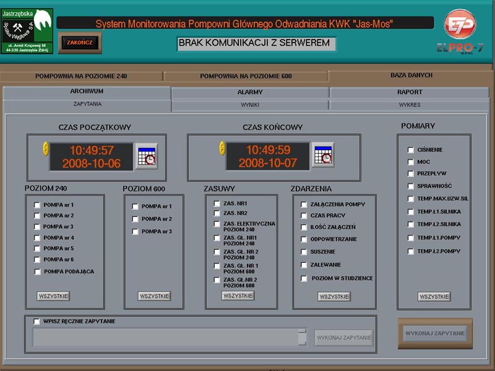Open the RAPORT tab
This screenshot has width=495, height=371.
click(410, 92)
